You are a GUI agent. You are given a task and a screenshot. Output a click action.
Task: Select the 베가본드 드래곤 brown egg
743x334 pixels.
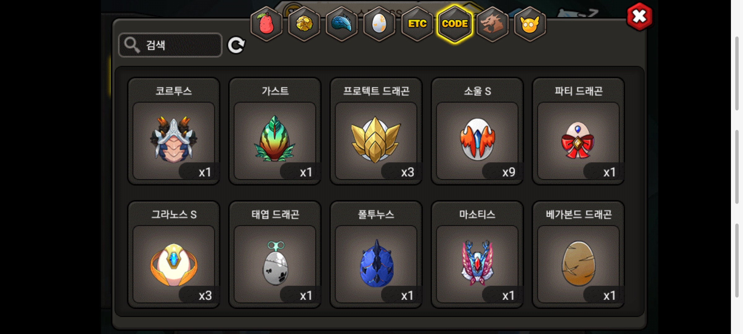tap(578, 255)
